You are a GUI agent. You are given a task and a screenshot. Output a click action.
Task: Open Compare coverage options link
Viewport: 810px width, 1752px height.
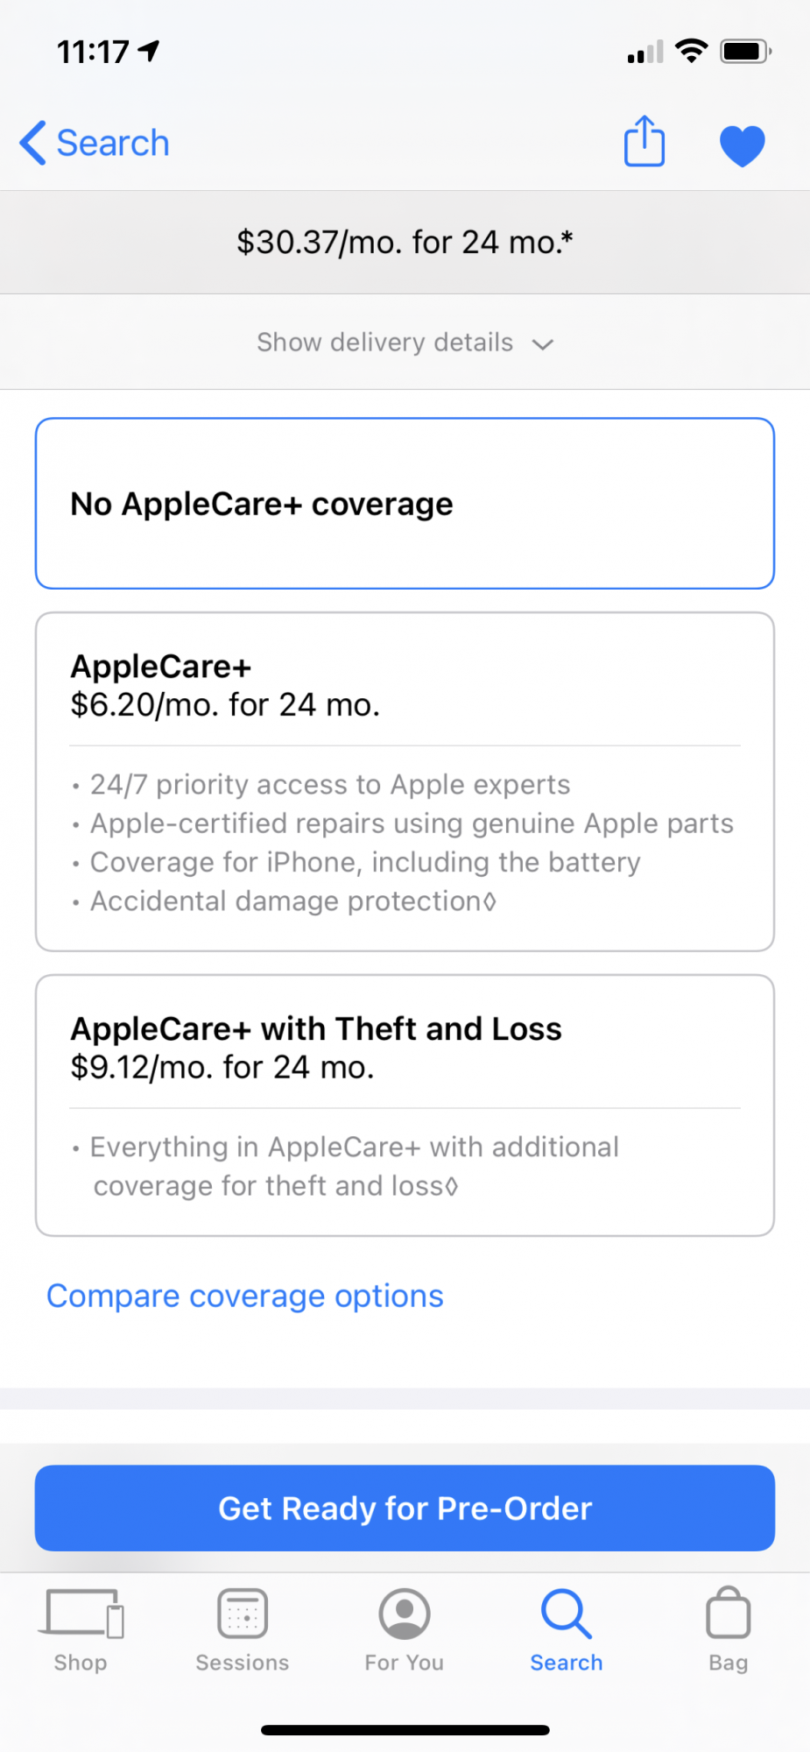[x=245, y=1296]
